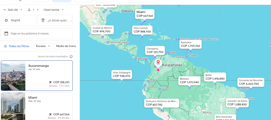Select the Salvador de Bahía COP 1,288,830 label

(237, 103)
